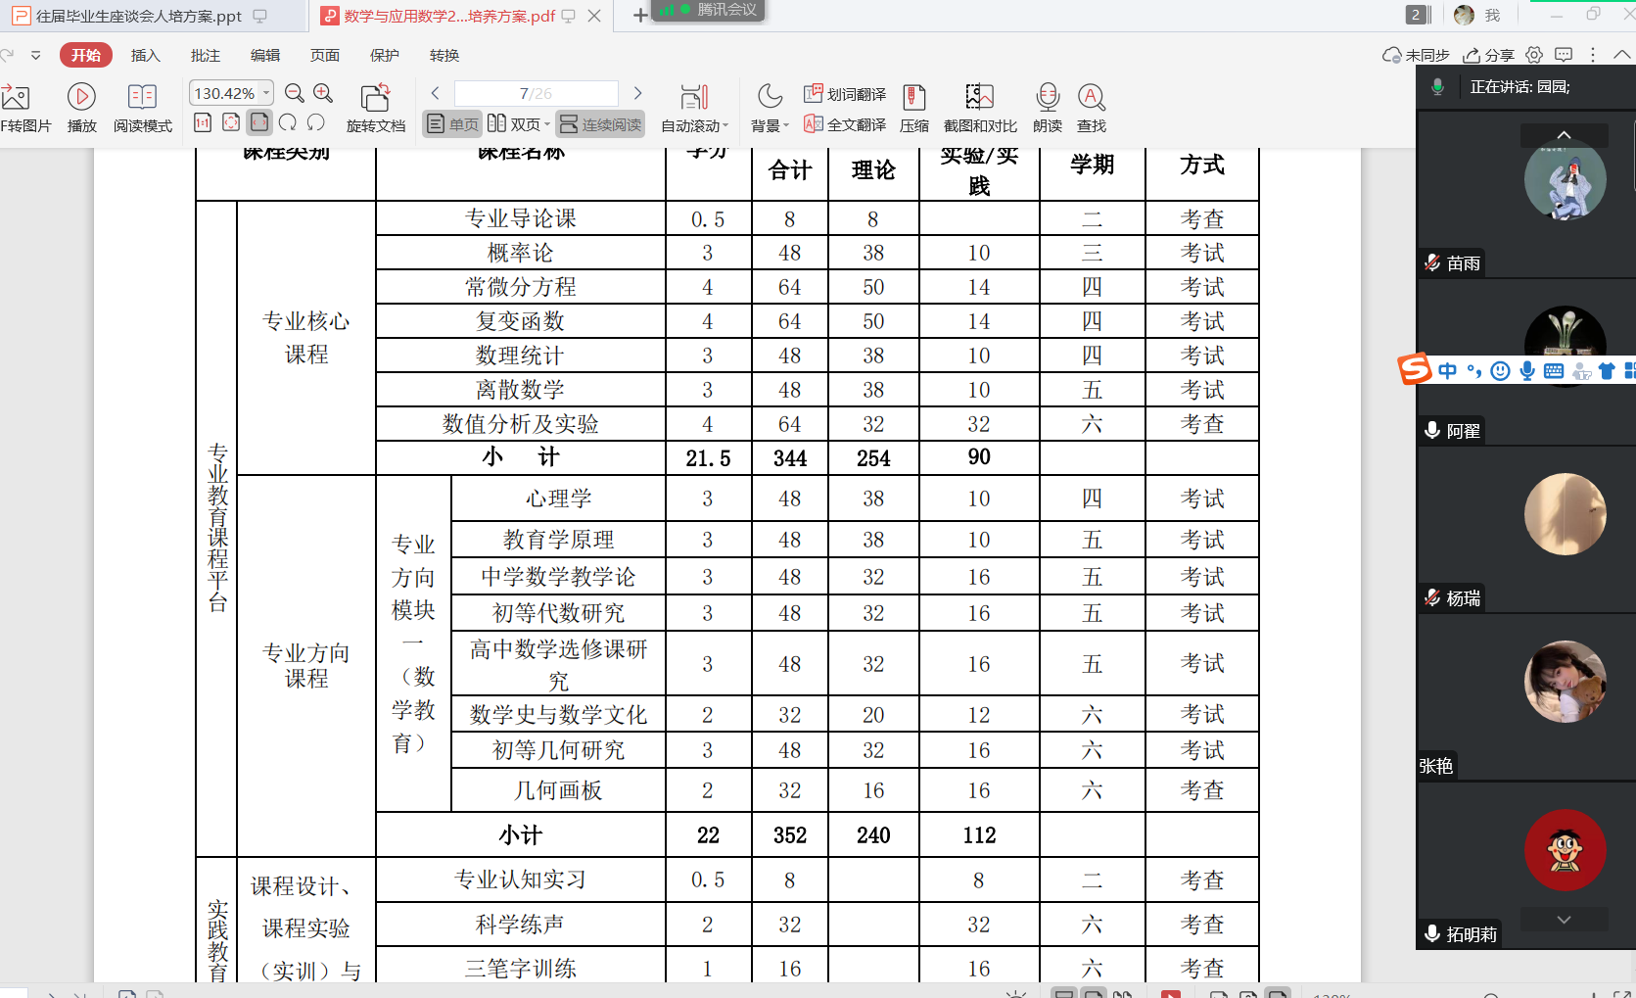Open the zoom percentage dropdown
Viewport: 1636px width, 998px height.
266,93
